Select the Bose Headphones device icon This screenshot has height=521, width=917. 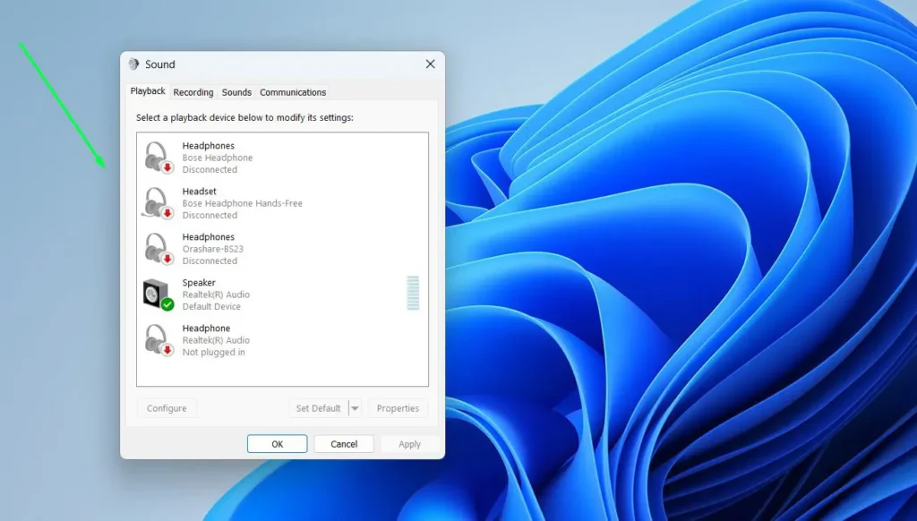158,157
